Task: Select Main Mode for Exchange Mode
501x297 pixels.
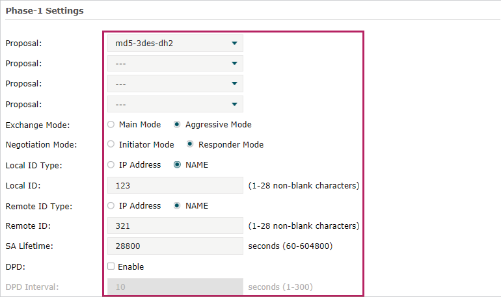Action: (112, 124)
